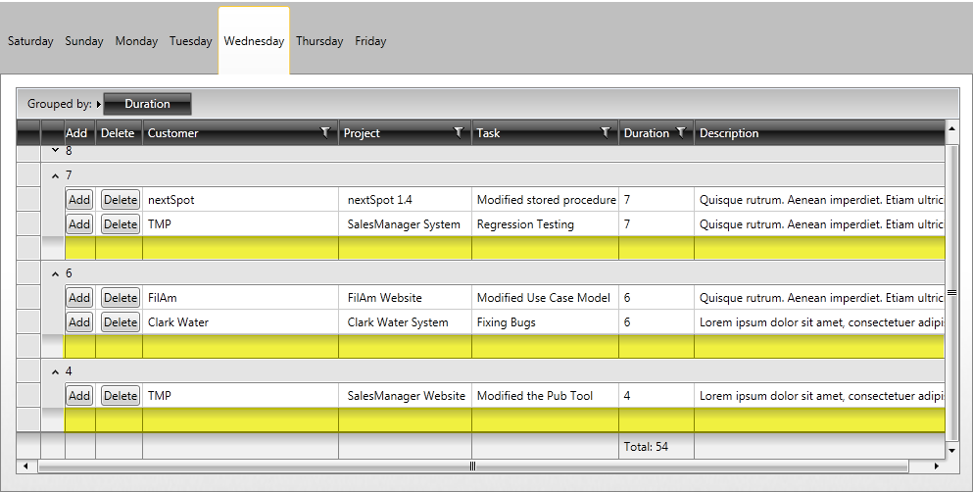Expand the collapsed group 8

coord(55,150)
